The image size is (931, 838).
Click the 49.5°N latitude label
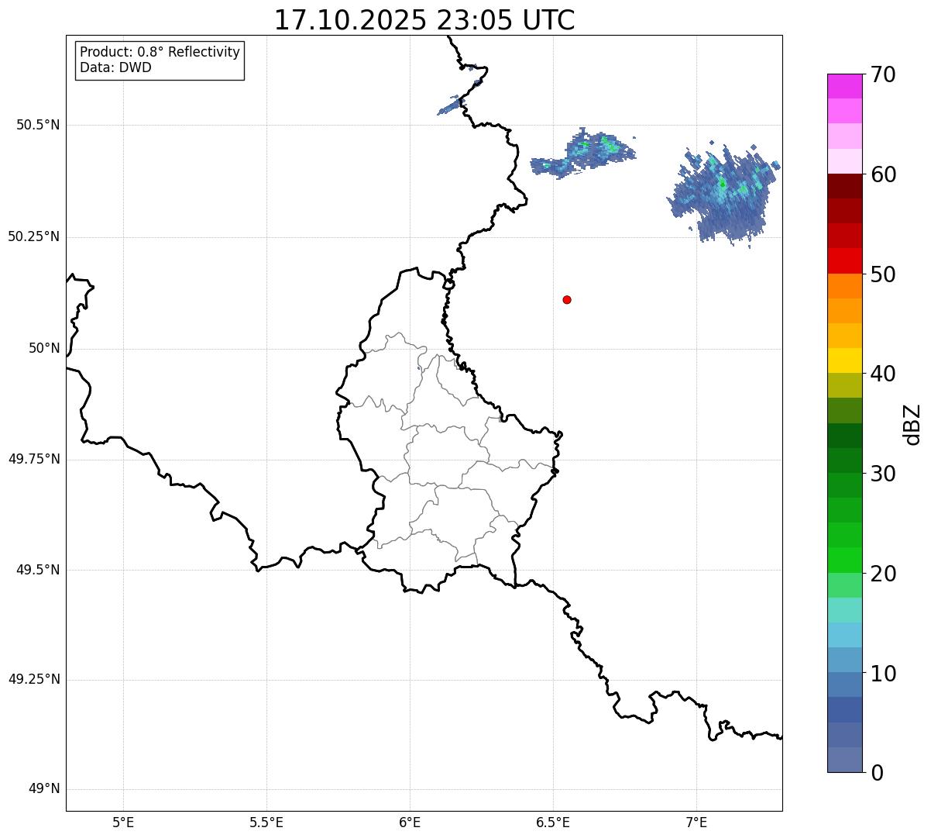pos(38,570)
